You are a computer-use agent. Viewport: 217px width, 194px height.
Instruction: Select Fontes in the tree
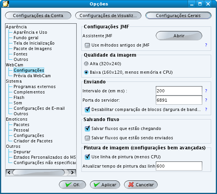(x=21, y=54)
